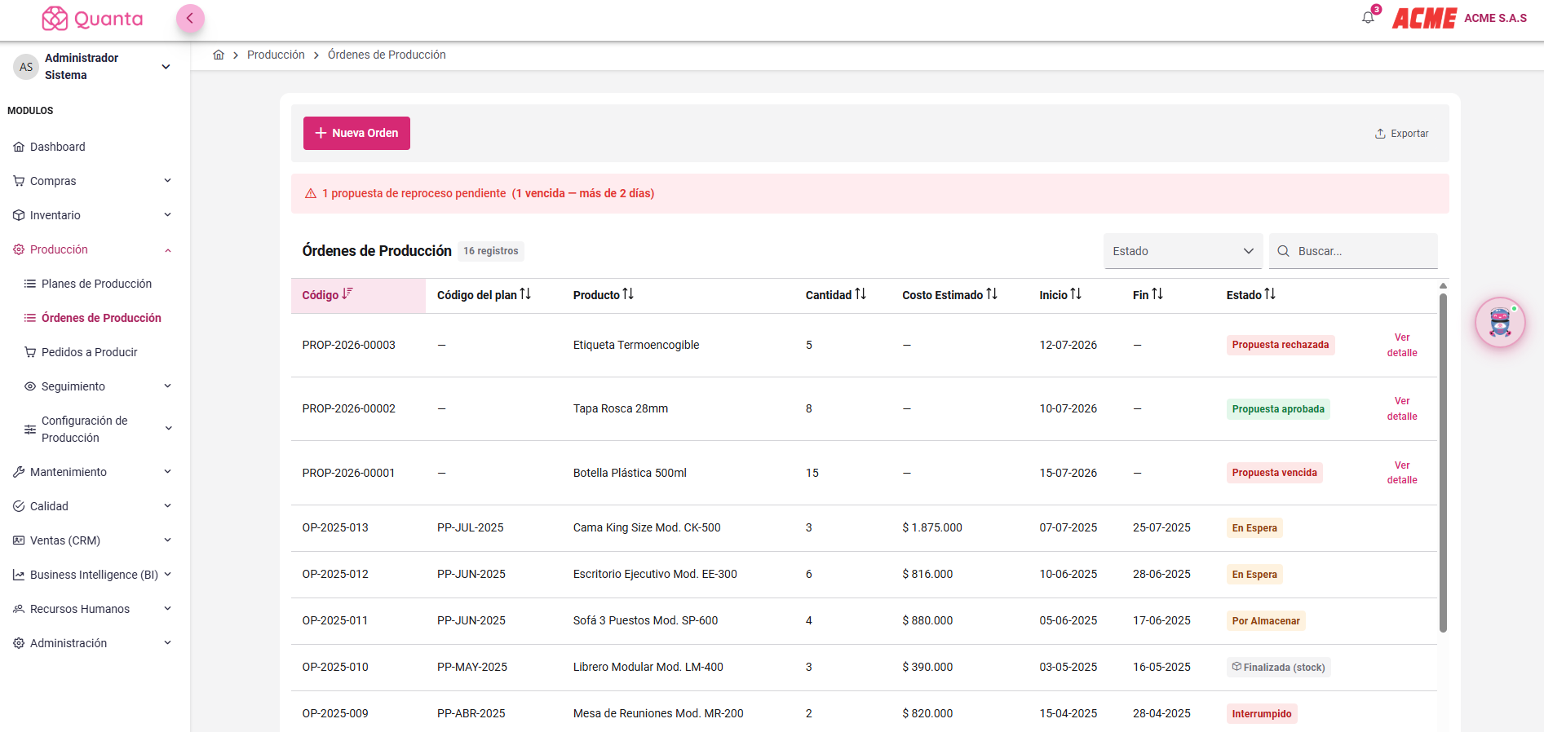The image size is (1544, 732).
Task: Sort by Costo Estimado arrows
Action: coord(992,294)
